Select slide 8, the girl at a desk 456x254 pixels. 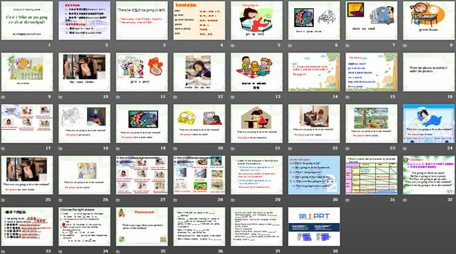429,20
